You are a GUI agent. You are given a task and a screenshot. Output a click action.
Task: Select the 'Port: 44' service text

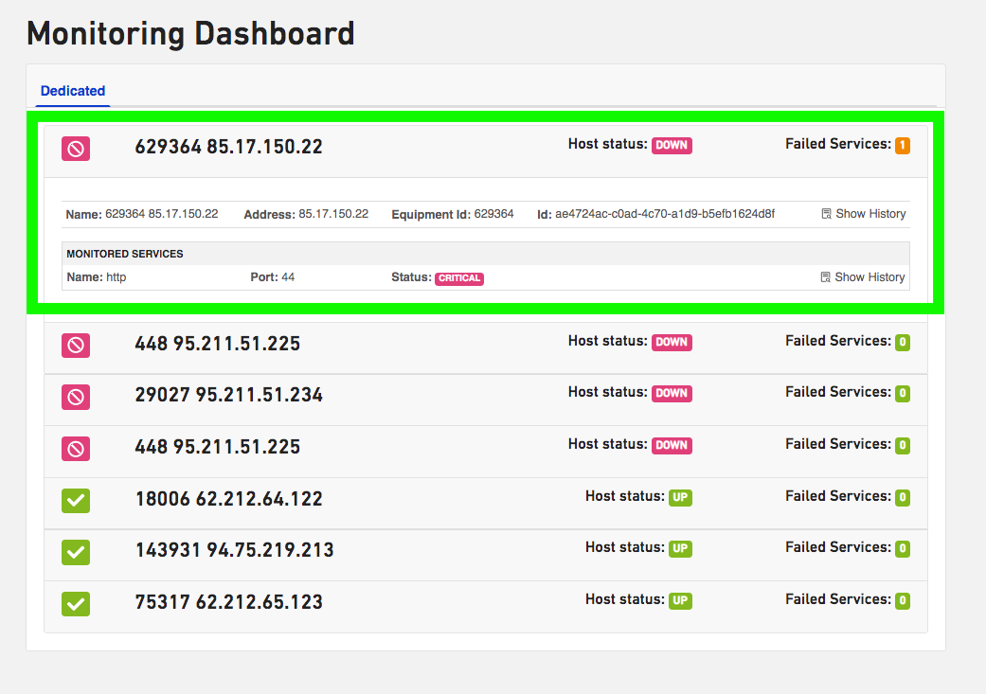coord(272,277)
